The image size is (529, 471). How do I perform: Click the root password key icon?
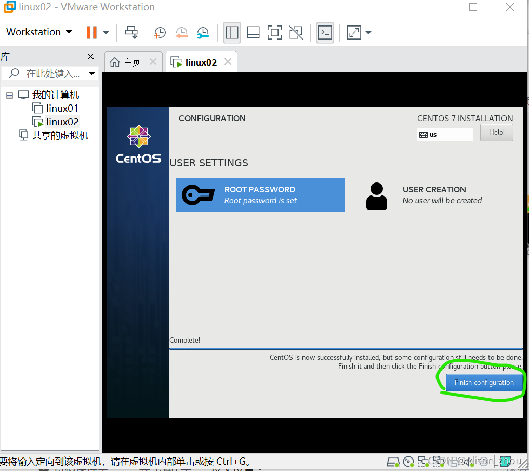(x=198, y=195)
